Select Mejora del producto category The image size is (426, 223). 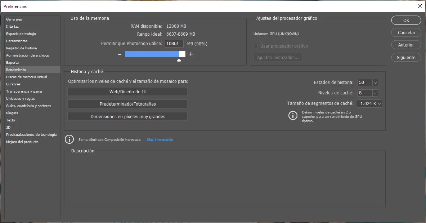22,142
